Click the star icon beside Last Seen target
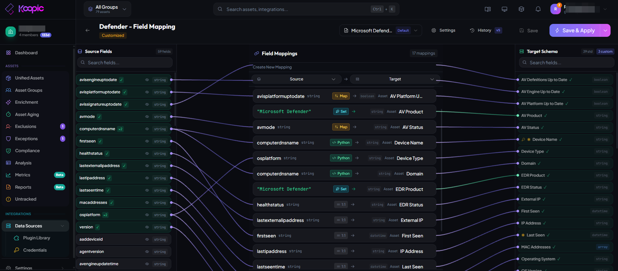The height and width of the screenshot is (271, 618). pos(523,235)
